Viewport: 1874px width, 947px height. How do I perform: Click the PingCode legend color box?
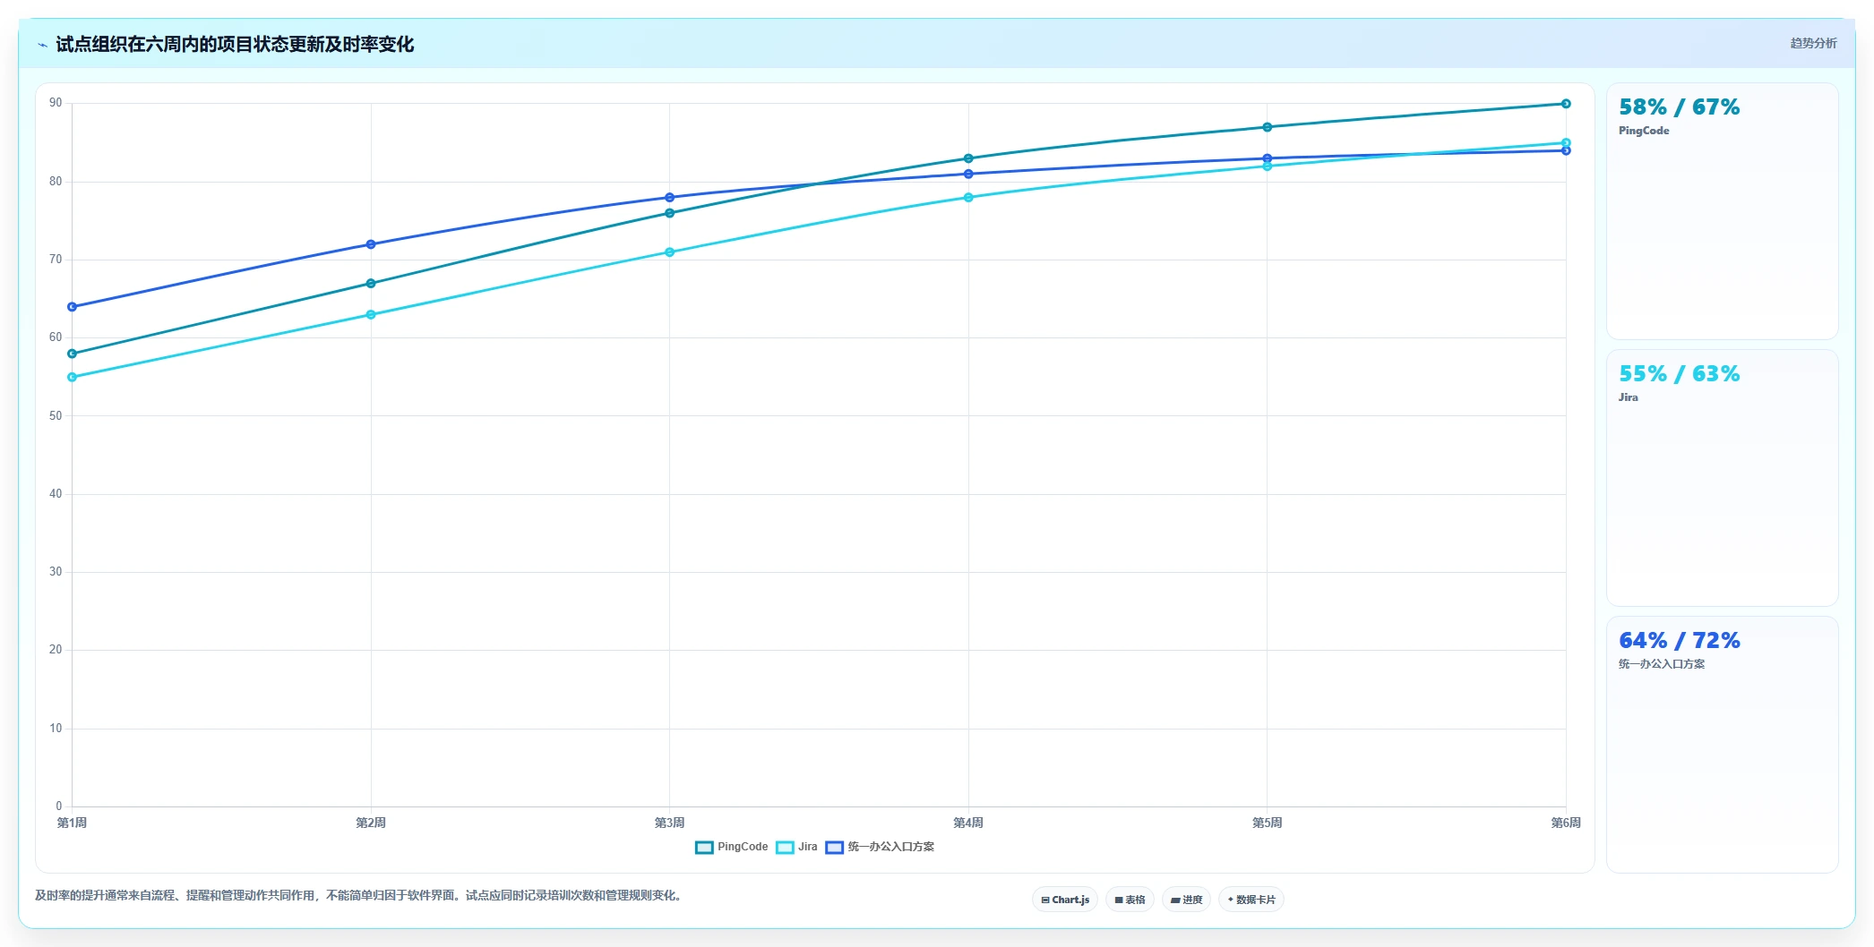tap(704, 848)
